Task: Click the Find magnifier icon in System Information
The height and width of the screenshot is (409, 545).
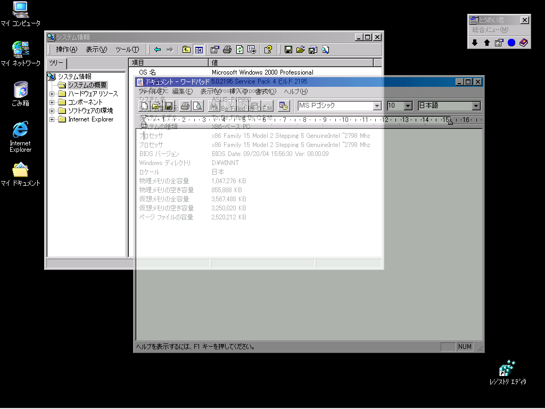Action: coord(325,50)
